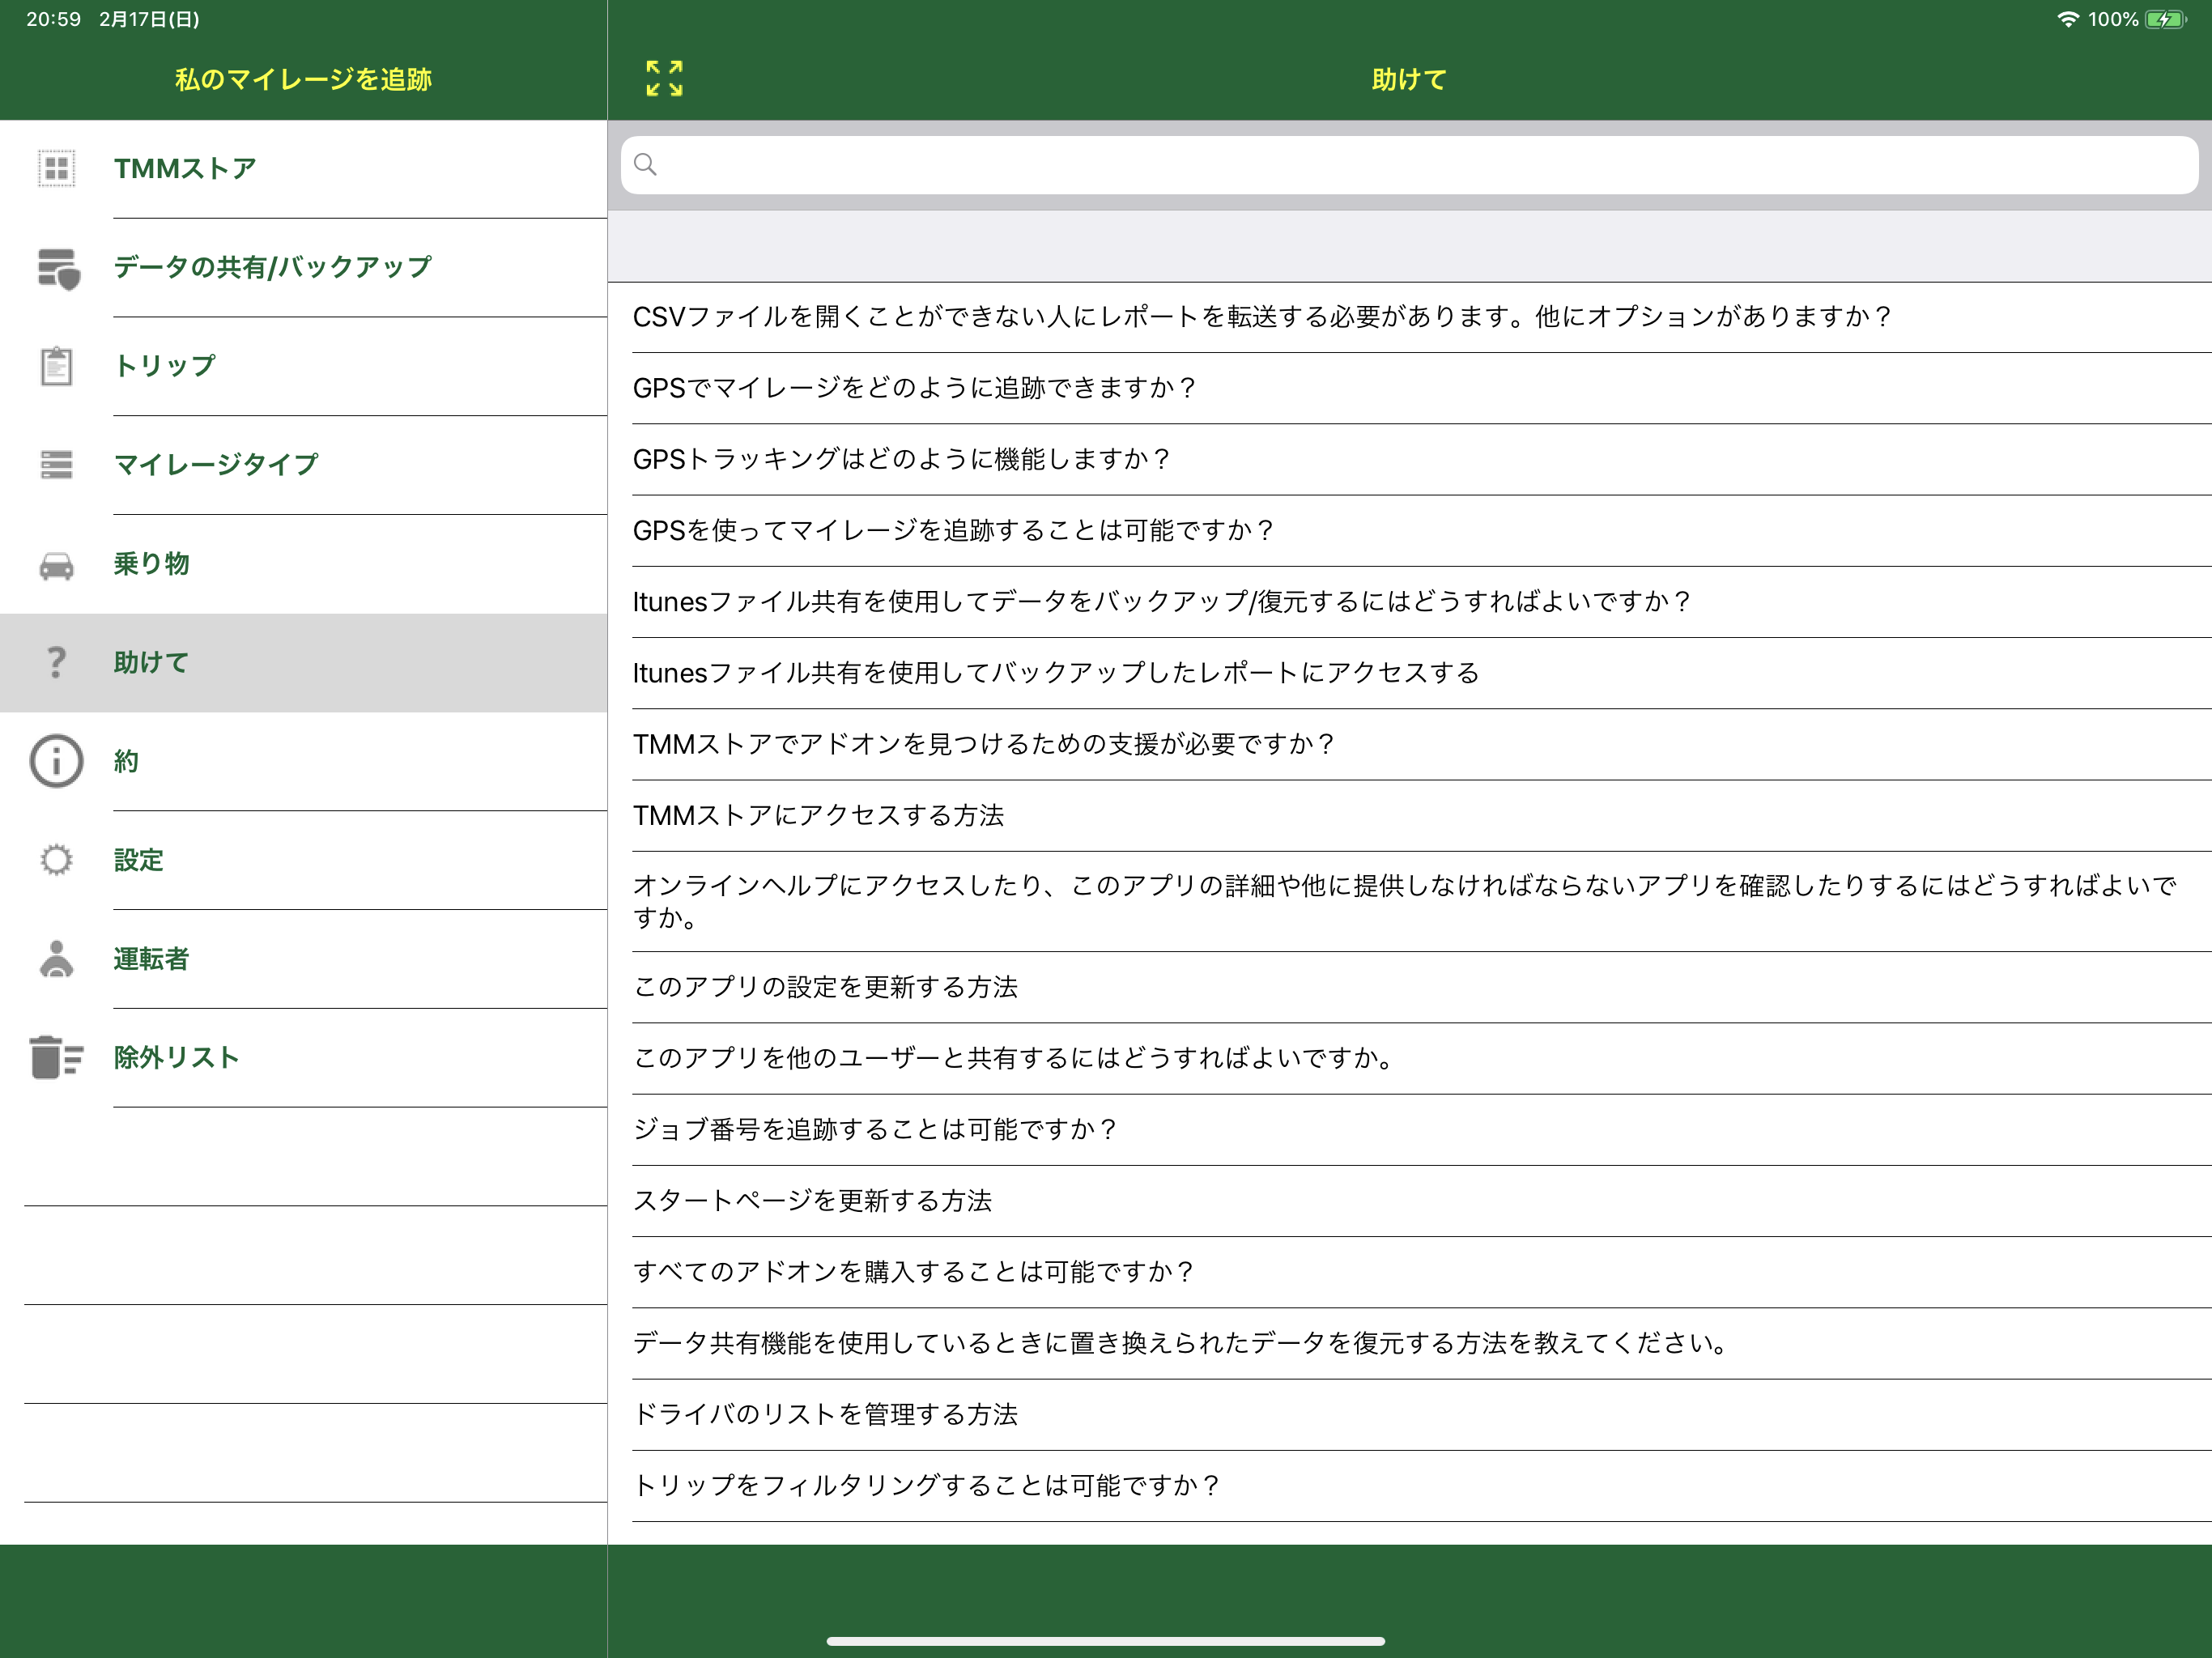The image size is (2212, 1658).
Task: Click the マイレージタイプ list icon
Action: (57, 464)
